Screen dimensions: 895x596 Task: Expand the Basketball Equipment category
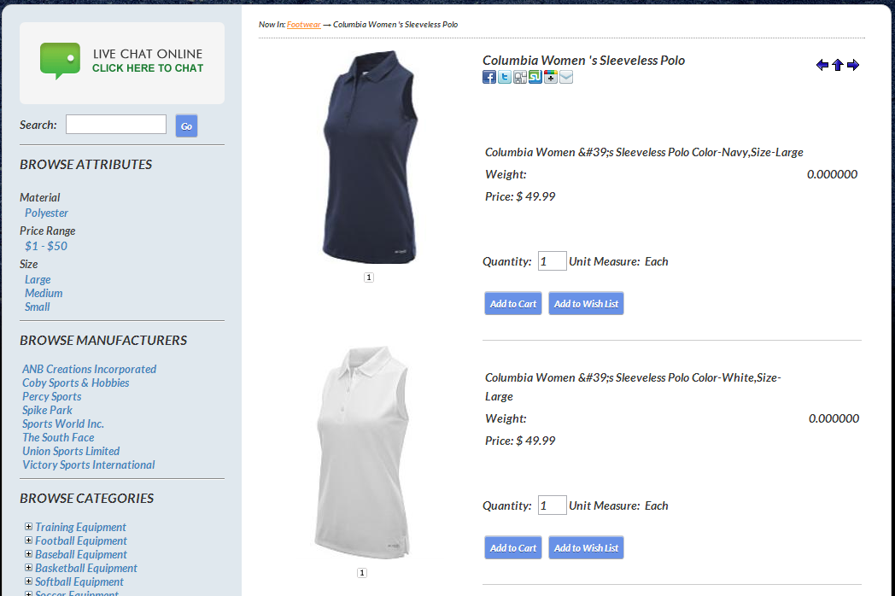pos(29,568)
